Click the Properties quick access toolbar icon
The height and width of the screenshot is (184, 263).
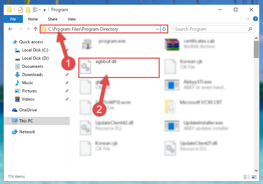pyautogui.click(x=21, y=10)
